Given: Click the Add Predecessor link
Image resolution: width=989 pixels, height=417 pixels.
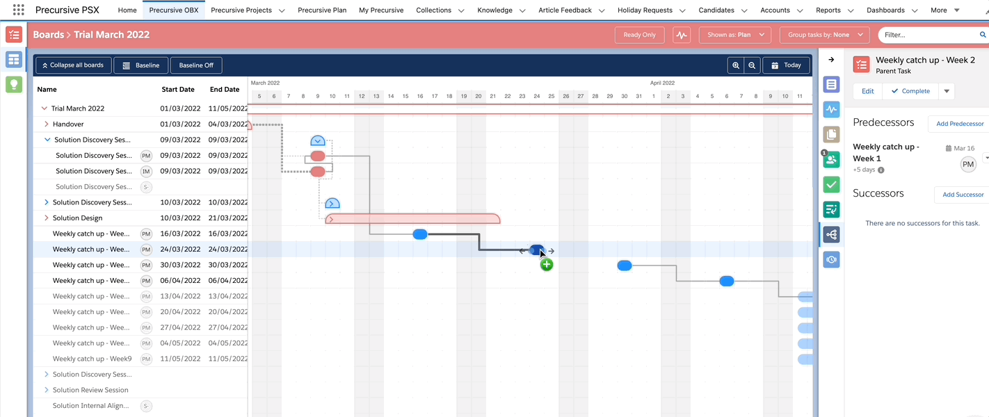Looking at the screenshot, I should point(959,123).
